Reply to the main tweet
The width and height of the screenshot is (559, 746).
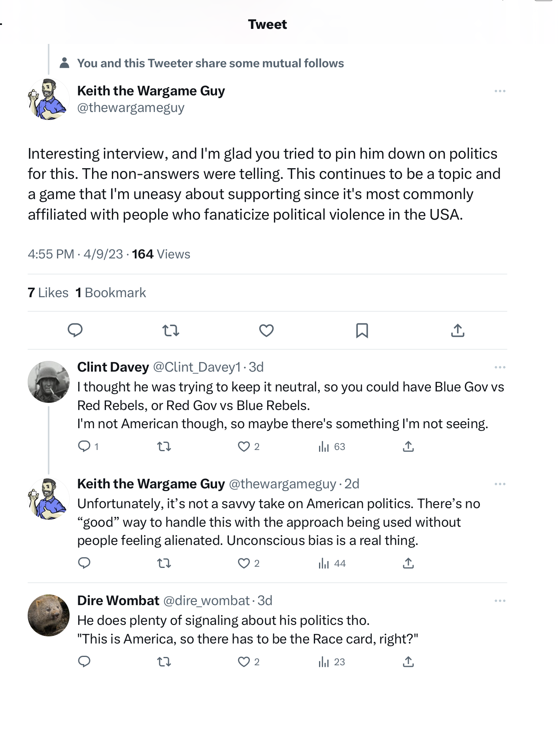[75, 330]
